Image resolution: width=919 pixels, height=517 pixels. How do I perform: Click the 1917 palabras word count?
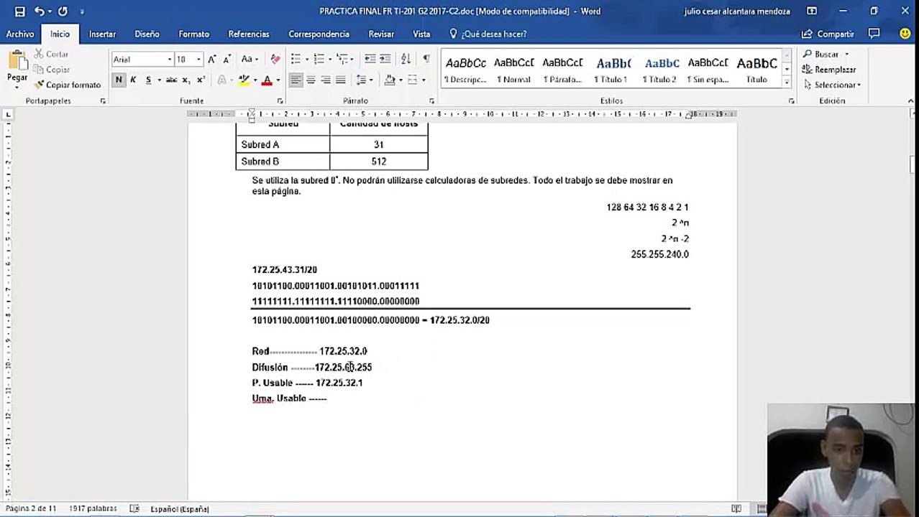click(x=93, y=508)
